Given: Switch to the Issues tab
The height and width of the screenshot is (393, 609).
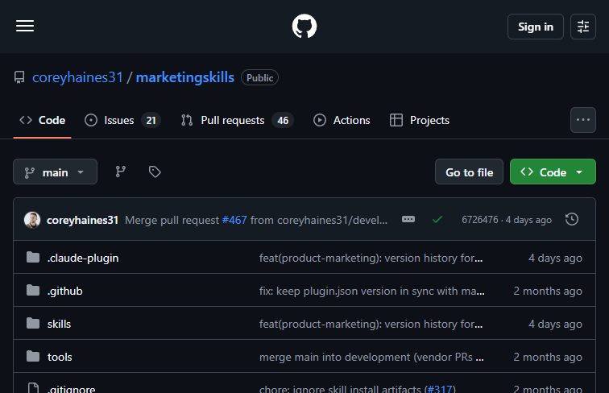Looking at the screenshot, I should pos(122,120).
